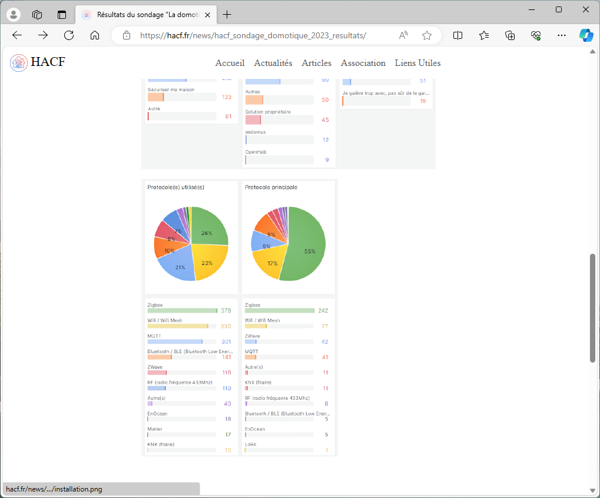Open the Liens Utiles link
This screenshot has height=498, width=600.
click(417, 63)
